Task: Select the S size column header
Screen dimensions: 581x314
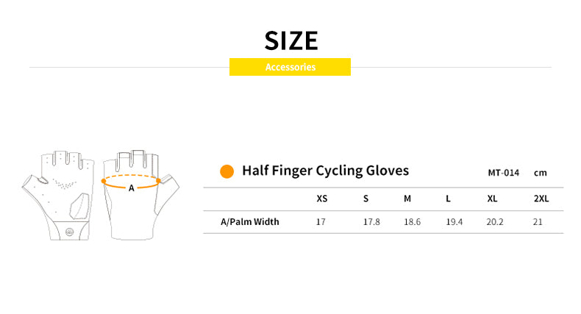Action: click(x=366, y=199)
